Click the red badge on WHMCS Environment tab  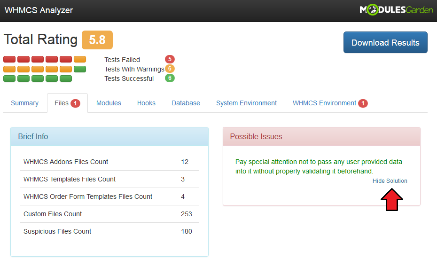point(363,103)
